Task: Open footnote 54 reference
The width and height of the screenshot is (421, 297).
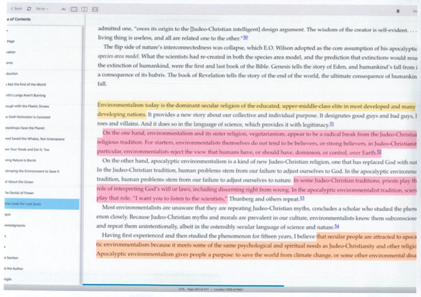Action: (x=337, y=226)
